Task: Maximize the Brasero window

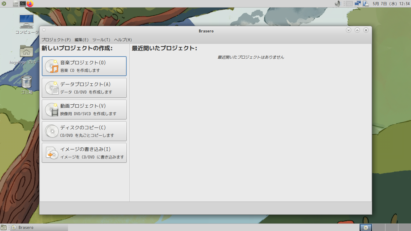Action: coord(357,30)
